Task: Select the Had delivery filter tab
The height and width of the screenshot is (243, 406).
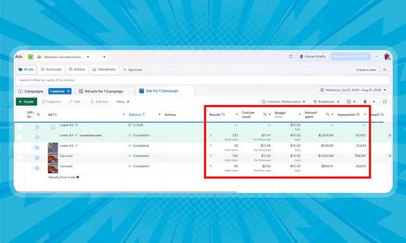Action: coord(104,69)
